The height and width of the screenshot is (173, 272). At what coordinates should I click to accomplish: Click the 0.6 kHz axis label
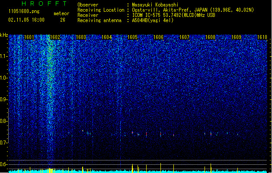click(x=4, y=164)
